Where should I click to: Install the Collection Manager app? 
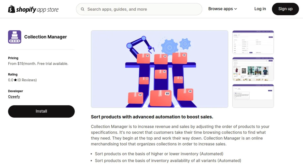tap(41, 111)
